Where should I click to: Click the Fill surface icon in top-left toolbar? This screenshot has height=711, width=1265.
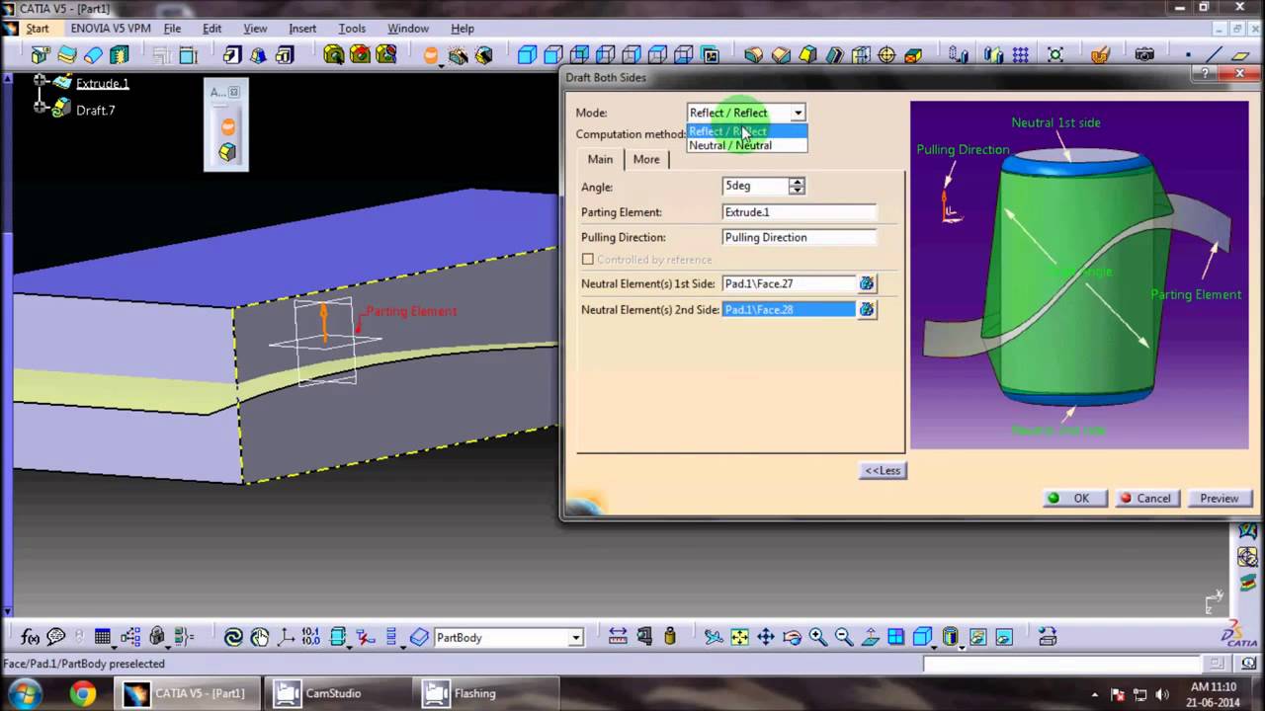click(93, 55)
